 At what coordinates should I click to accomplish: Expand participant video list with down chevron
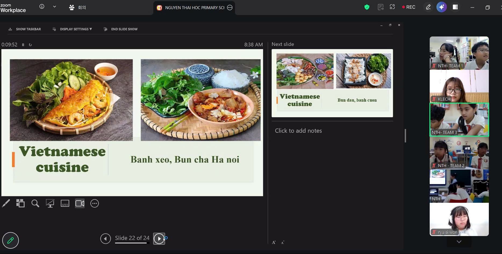point(459,242)
